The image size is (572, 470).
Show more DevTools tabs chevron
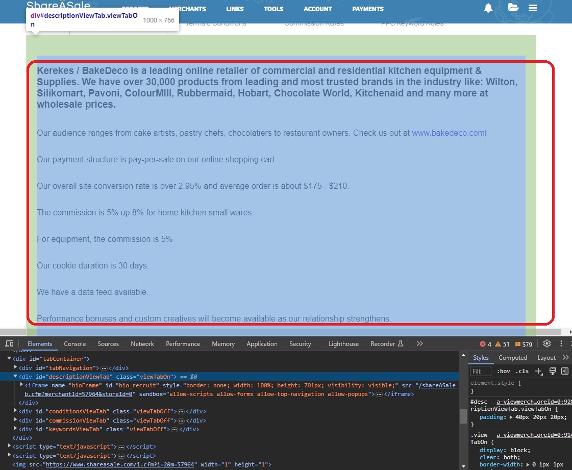pos(419,343)
